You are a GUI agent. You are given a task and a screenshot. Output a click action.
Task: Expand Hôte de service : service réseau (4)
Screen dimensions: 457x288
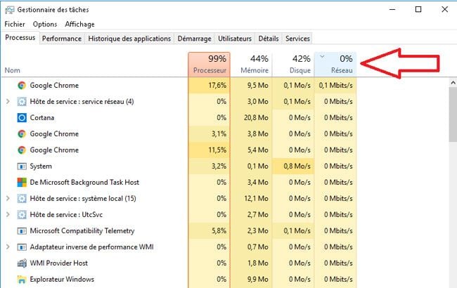coord(8,101)
